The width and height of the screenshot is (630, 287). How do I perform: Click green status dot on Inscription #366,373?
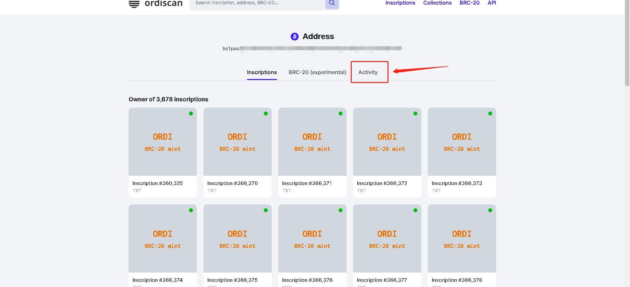click(x=490, y=113)
